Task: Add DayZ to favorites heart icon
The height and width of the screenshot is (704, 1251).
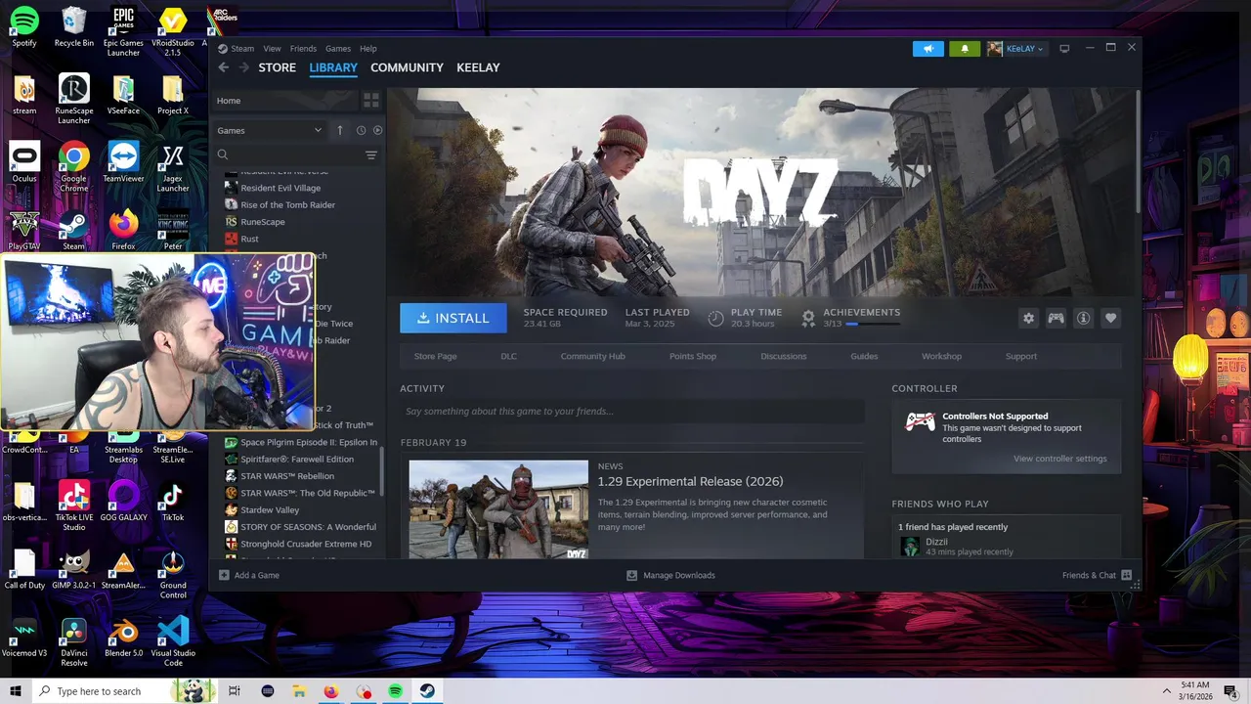Action: [x=1110, y=318]
